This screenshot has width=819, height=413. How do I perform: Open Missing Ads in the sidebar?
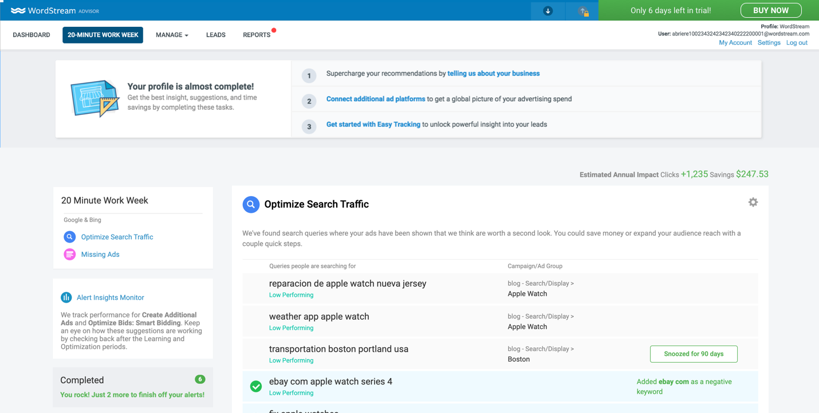coord(100,255)
